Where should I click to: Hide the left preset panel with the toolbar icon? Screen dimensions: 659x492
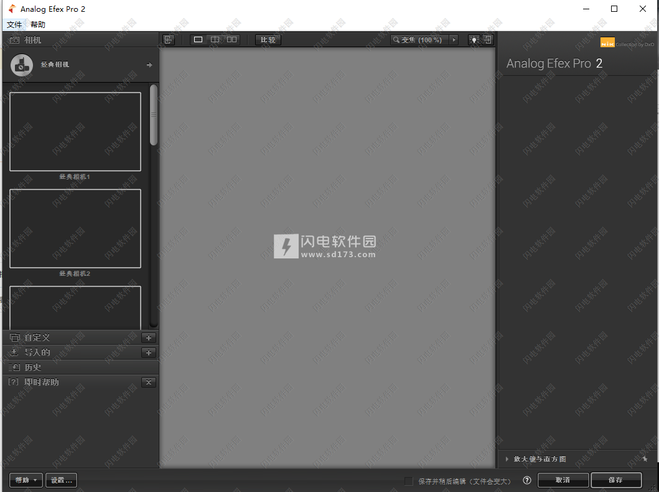coord(168,40)
